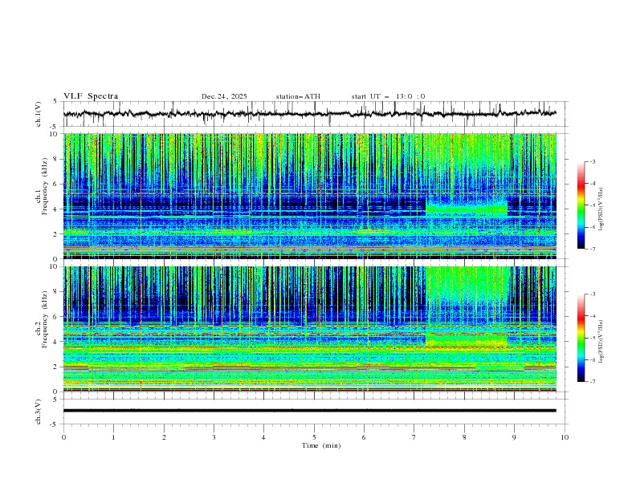Click the 'station=ATH' label
Image resolution: width=636 pixels, height=491 pixels.
pos(298,96)
